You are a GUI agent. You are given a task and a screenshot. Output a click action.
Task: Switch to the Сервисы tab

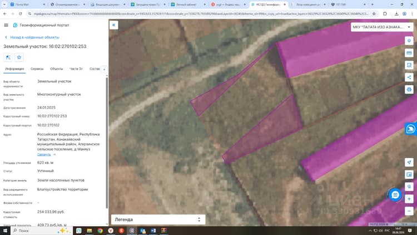tap(37, 68)
